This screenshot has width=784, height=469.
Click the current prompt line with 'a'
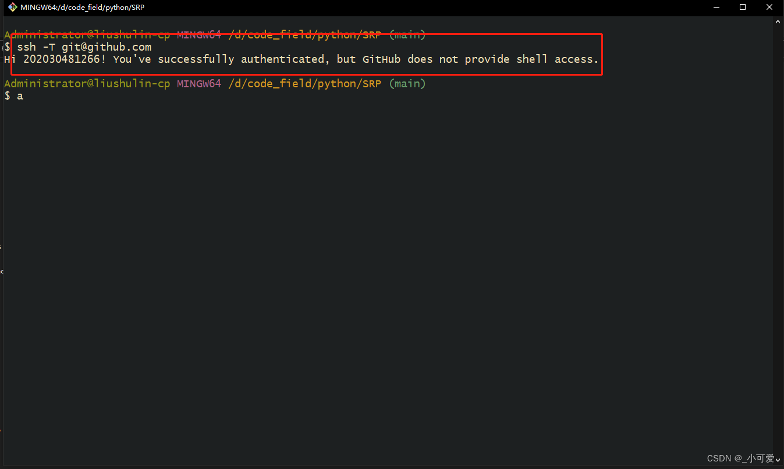[x=13, y=96]
